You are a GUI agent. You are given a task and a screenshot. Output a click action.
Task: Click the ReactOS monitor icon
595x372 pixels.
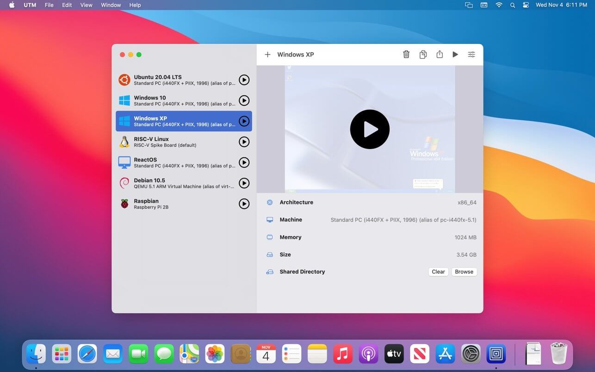pyautogui.click(x=124, y=162)
